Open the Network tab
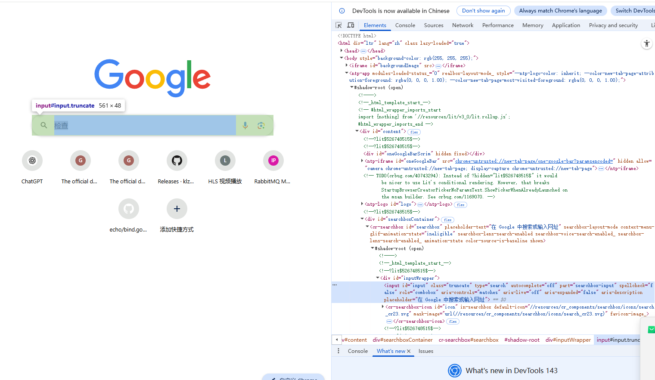Image resolution: width=655 pixels, height=380 pixels. point(463,25)
